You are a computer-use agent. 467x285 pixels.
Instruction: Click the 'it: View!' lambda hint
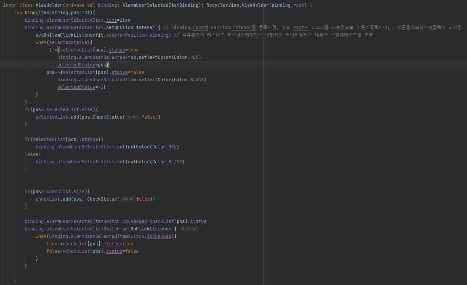[x=189, y=229]
